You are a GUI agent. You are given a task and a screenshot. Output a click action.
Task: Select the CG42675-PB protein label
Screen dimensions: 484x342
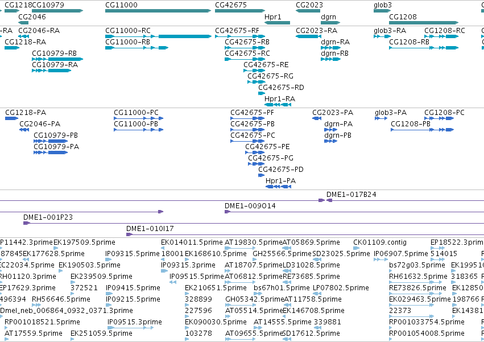[x=253, y=124]
